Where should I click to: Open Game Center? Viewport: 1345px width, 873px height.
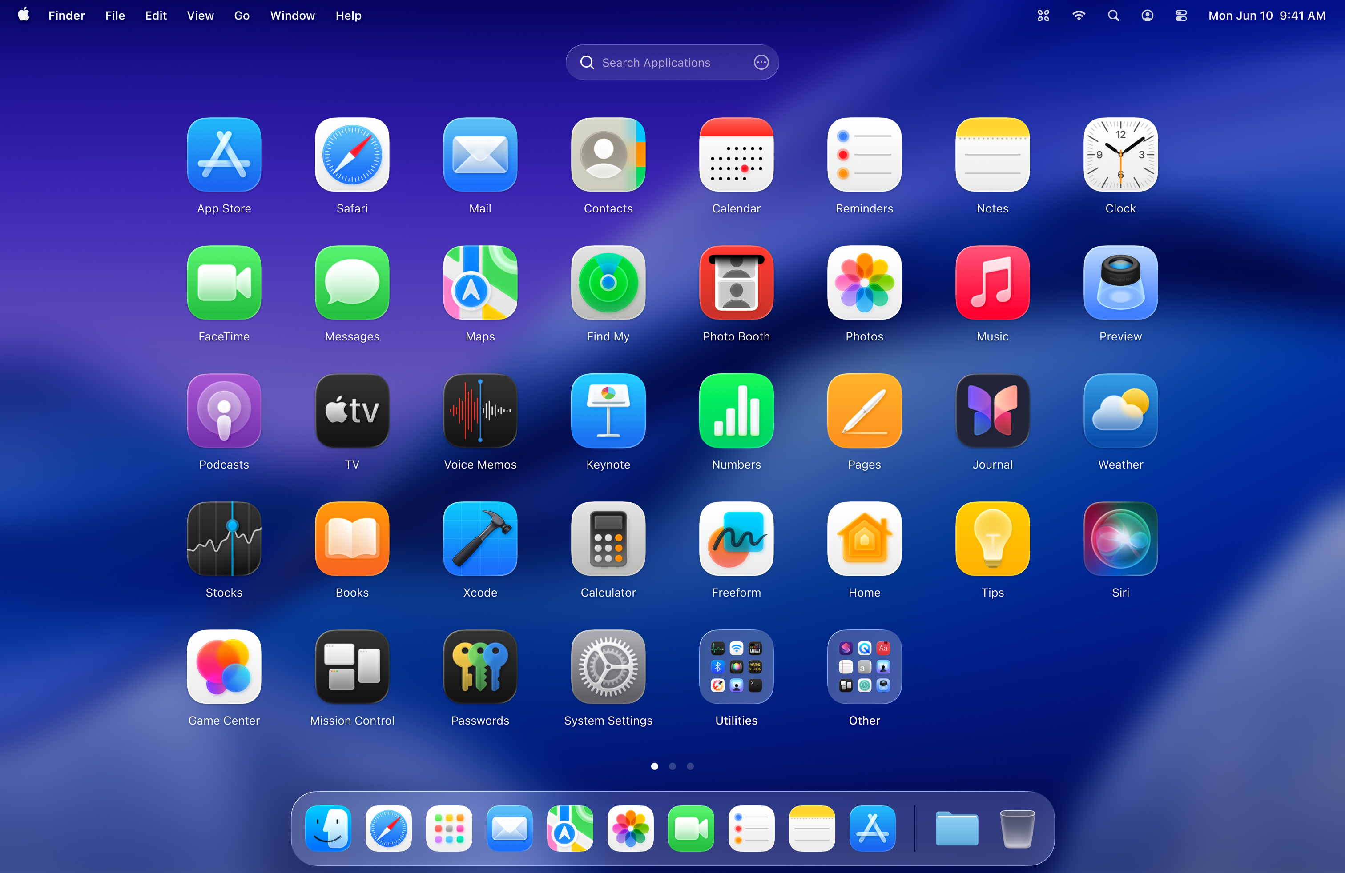[224, 667]
